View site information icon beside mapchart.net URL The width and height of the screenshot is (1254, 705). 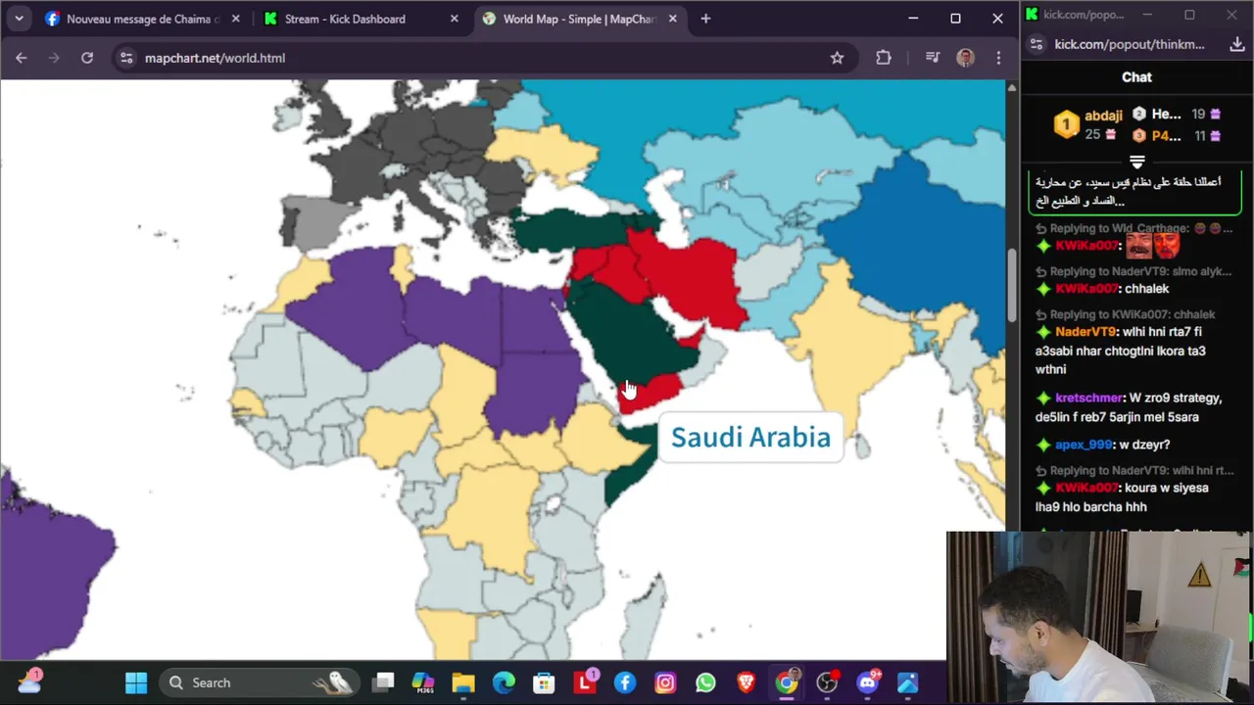click(126, 58)
